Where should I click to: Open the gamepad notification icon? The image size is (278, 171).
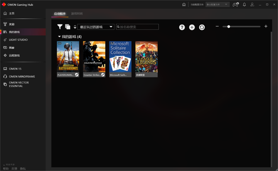pos(236,5)
